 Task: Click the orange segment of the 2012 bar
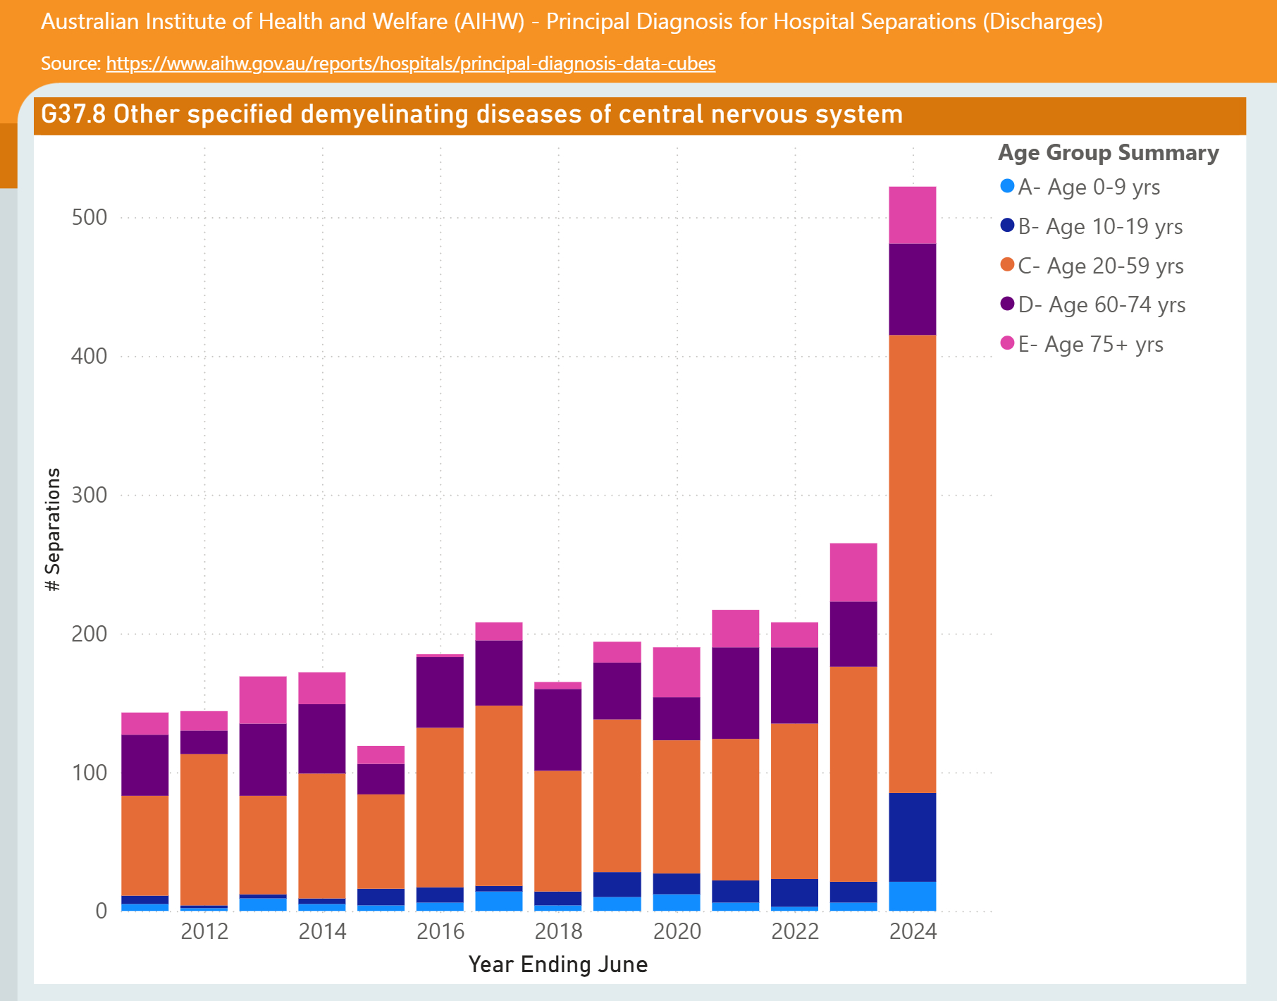coord(204,829)
